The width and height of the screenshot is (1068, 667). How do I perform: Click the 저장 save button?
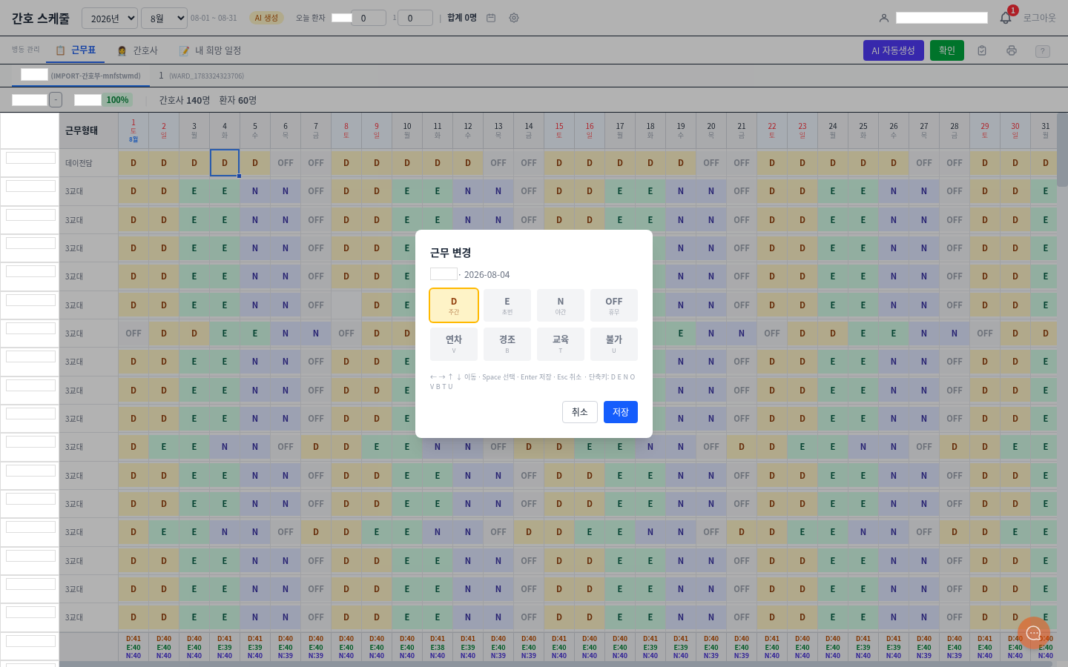tap(621, 412)
